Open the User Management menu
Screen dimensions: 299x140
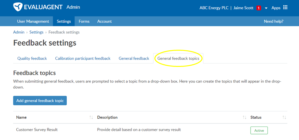pos(33,21)
